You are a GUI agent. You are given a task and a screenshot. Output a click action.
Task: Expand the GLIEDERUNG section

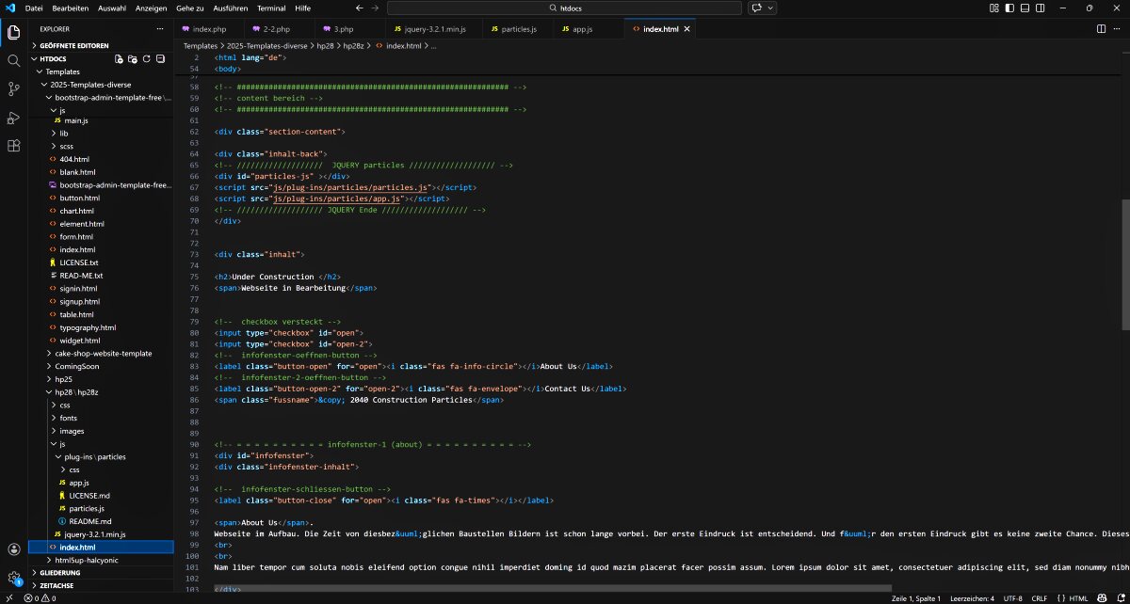(x=59, y=572)
